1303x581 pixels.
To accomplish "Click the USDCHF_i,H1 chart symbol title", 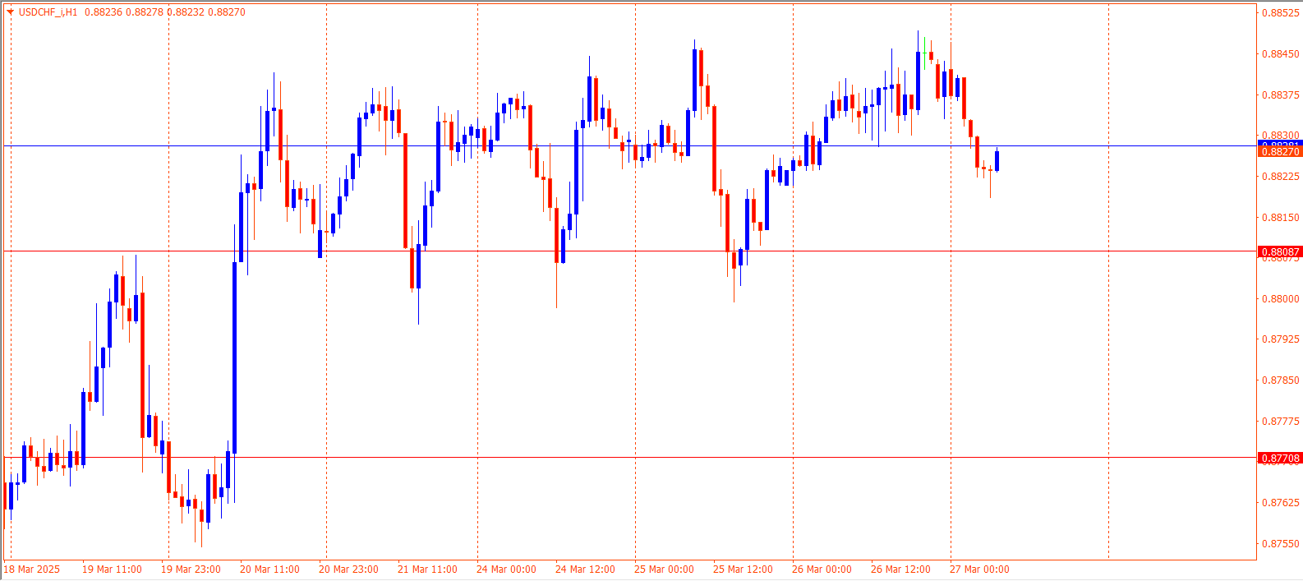I will coord(48,12).
